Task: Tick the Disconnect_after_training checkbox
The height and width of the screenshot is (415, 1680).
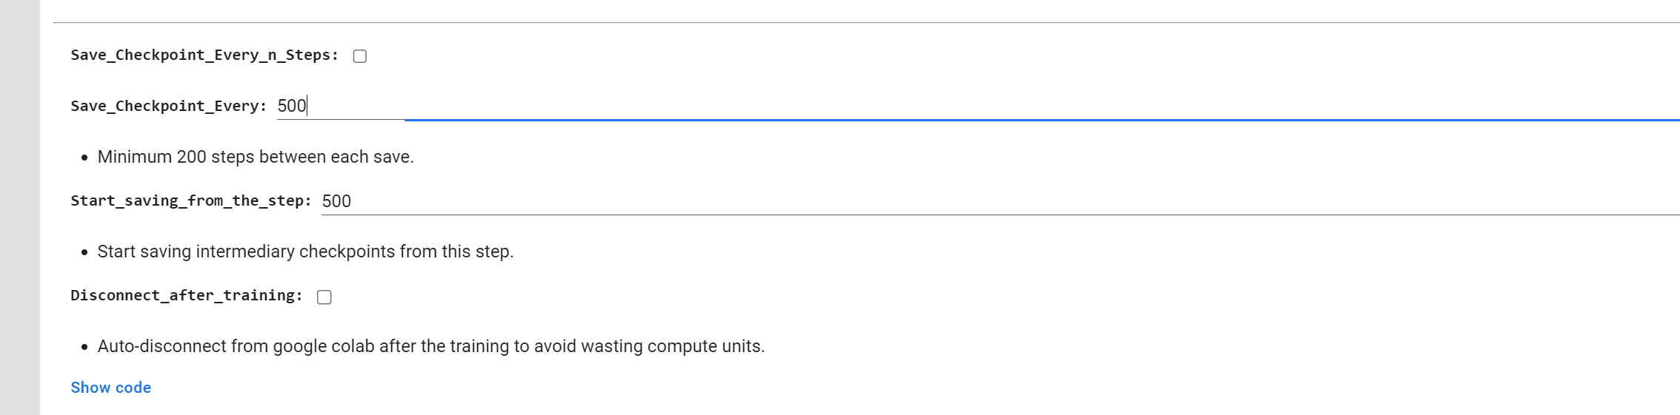Action: point(324,297)
